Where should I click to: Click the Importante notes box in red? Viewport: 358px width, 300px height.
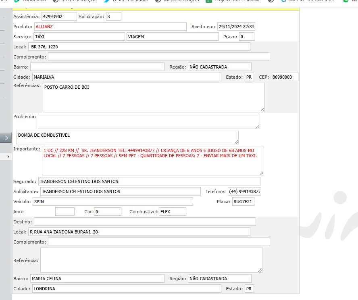click(153, 161)
